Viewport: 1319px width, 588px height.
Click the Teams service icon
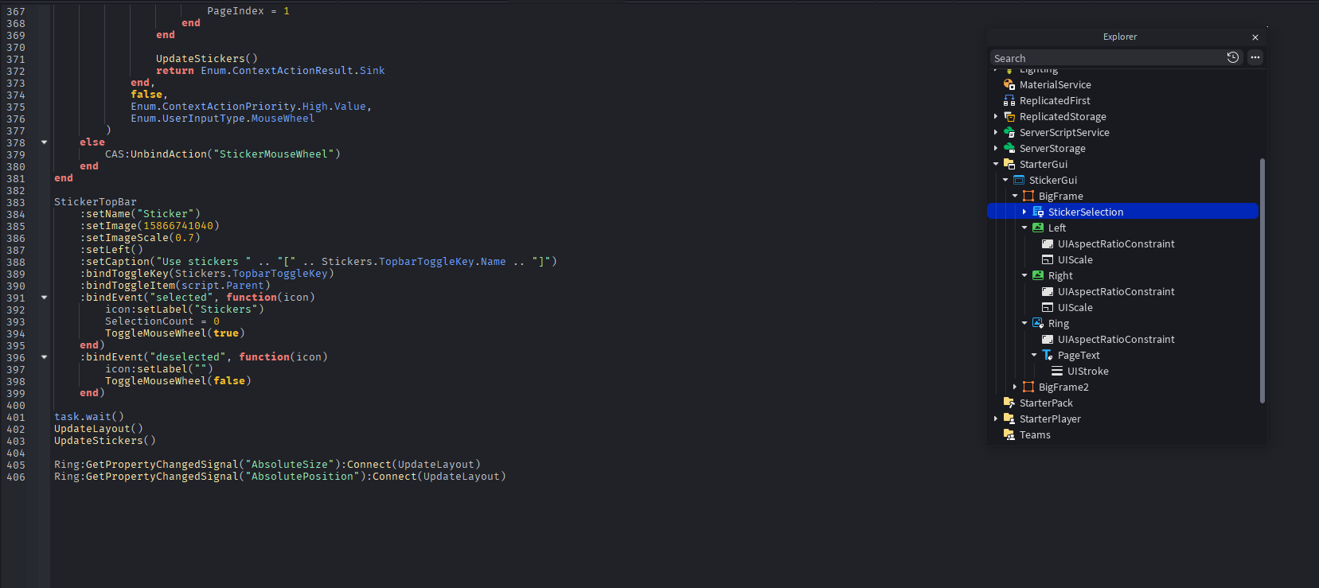pyautogui.click(x=1009, y=434)
